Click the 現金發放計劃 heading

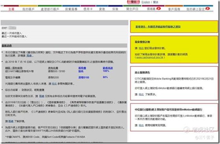pyautogui.click(x=142, y=42)
